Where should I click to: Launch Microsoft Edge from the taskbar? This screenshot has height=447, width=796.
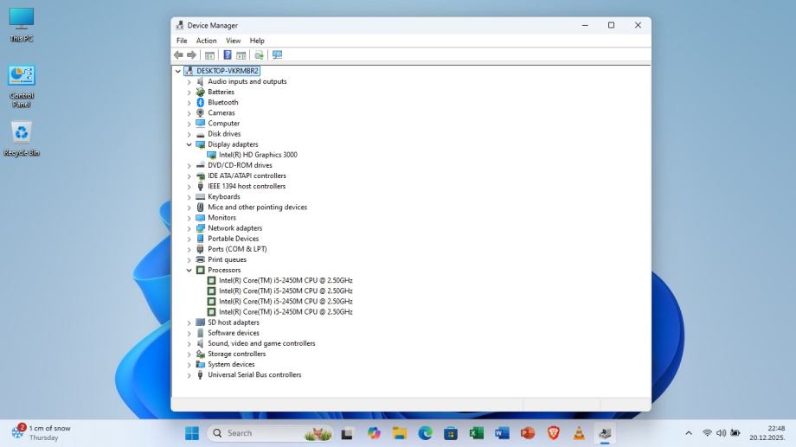(426, 433)
